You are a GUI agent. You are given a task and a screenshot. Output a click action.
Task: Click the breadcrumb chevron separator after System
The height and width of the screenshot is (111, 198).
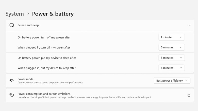28,14
